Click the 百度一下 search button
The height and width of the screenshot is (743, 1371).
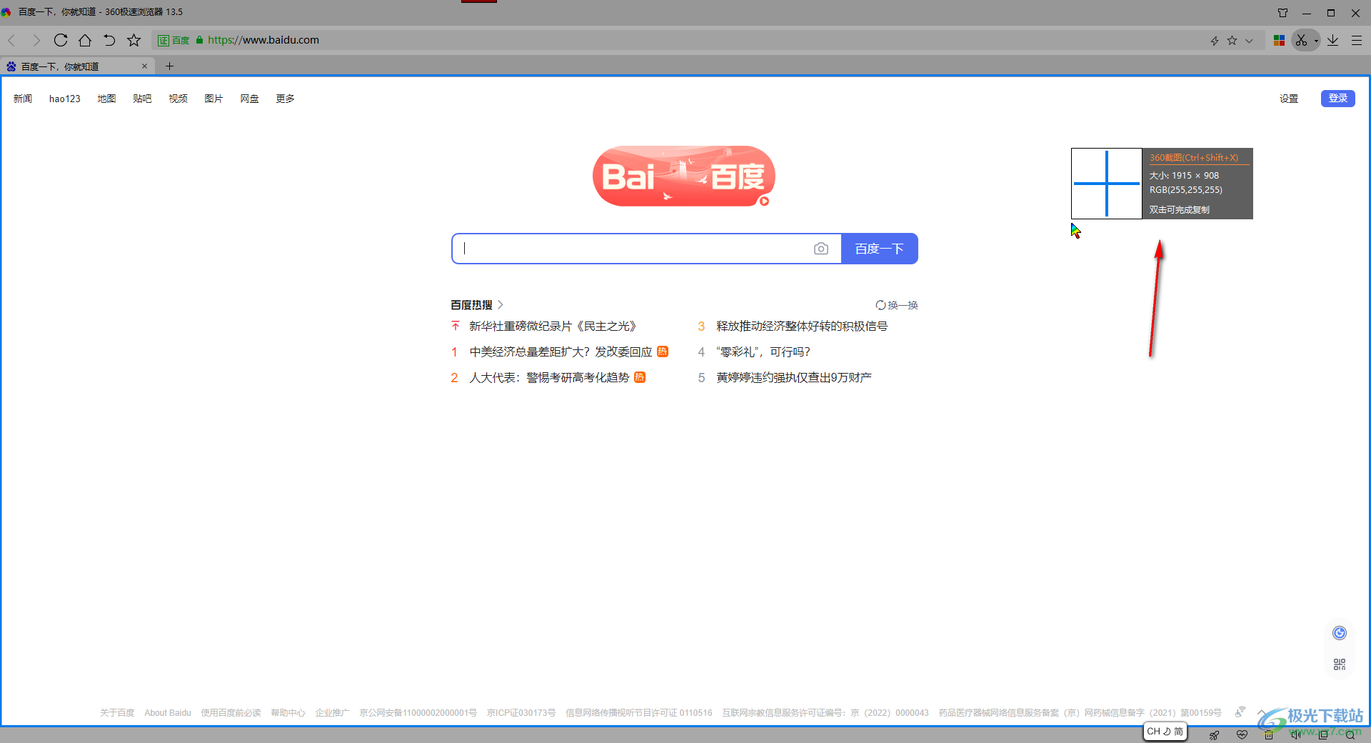coord(880,249)
